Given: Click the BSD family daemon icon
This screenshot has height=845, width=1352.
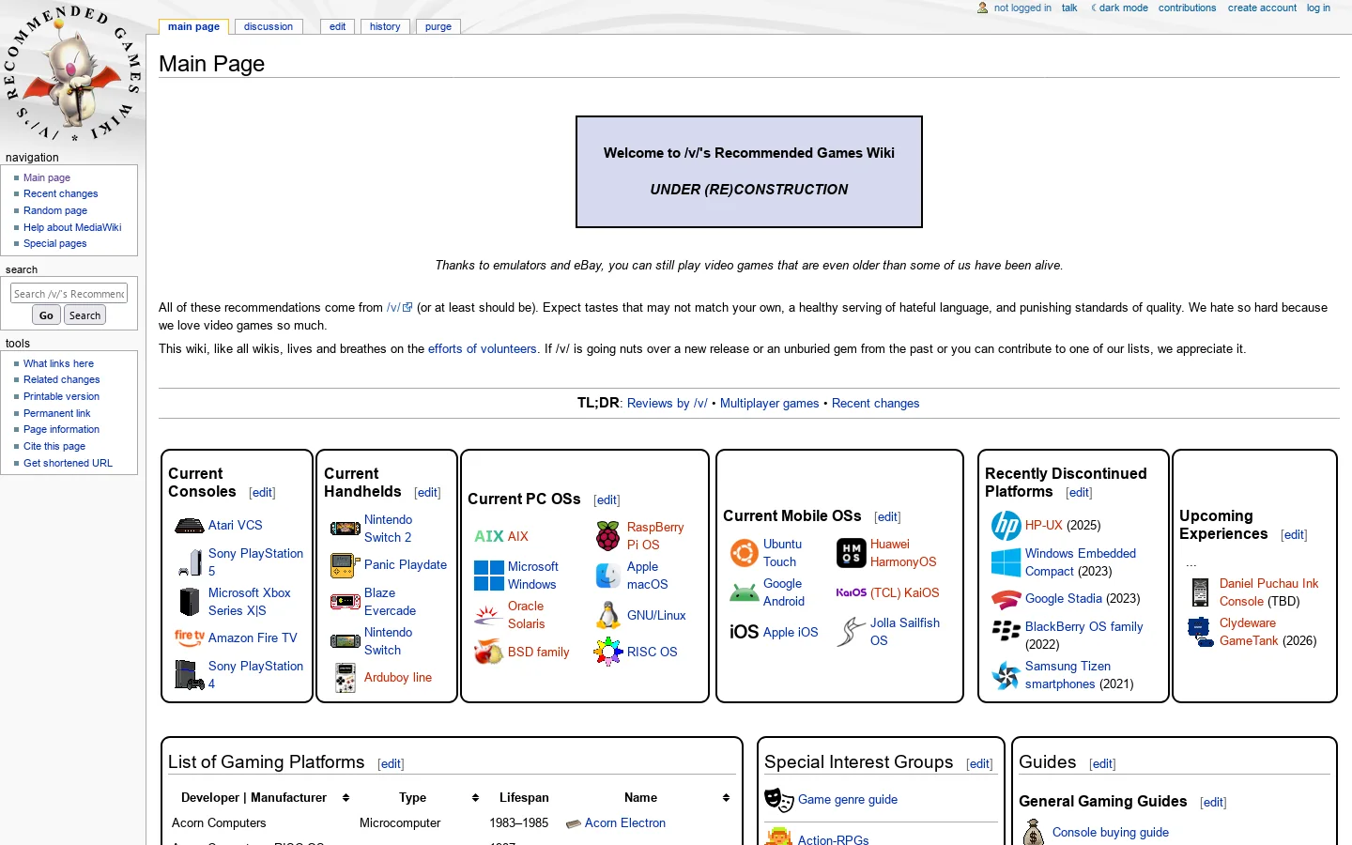Looking at the screenshot, I should tap(489, 652).
